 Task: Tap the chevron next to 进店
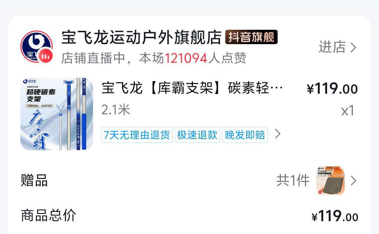[353, 47]
